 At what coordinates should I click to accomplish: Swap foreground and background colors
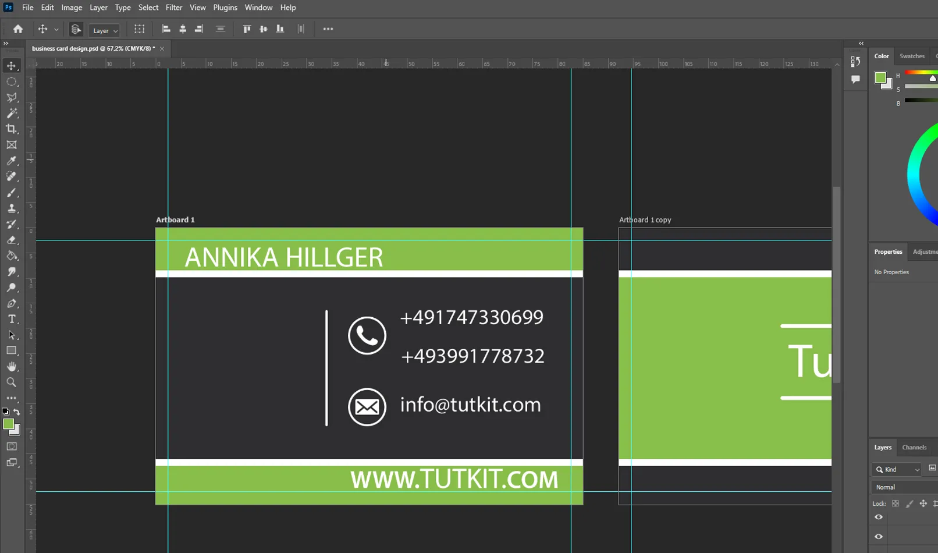point(17,412)
